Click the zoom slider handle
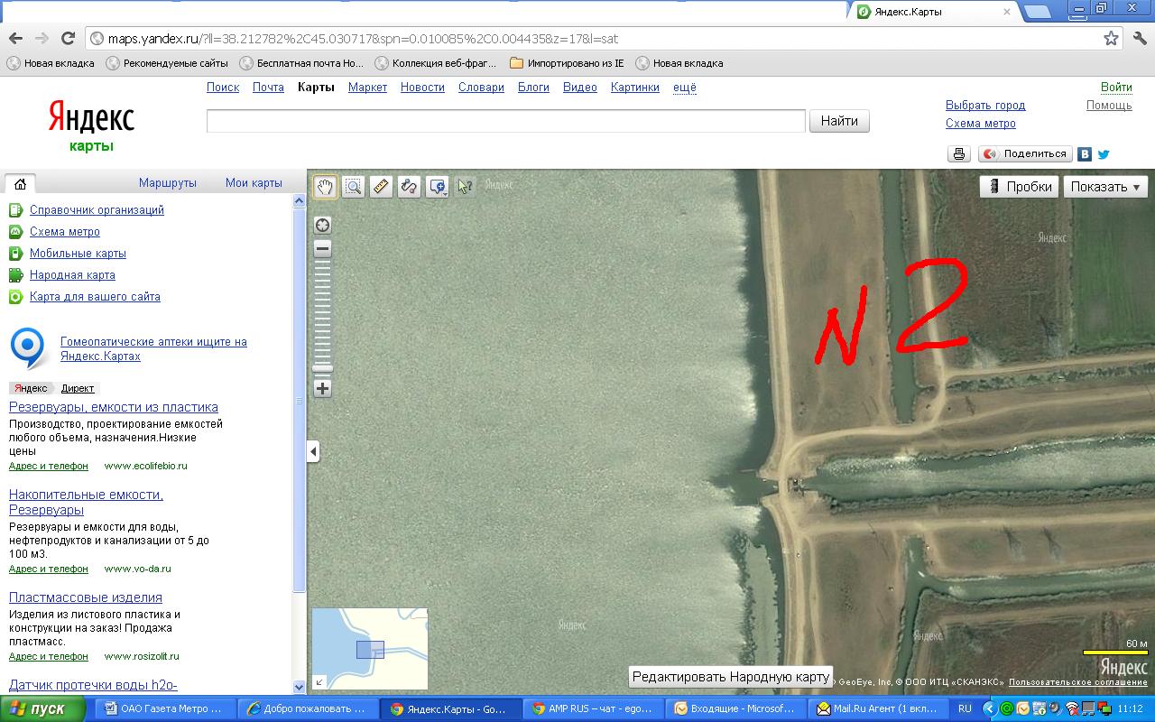 tap(322, 368)
